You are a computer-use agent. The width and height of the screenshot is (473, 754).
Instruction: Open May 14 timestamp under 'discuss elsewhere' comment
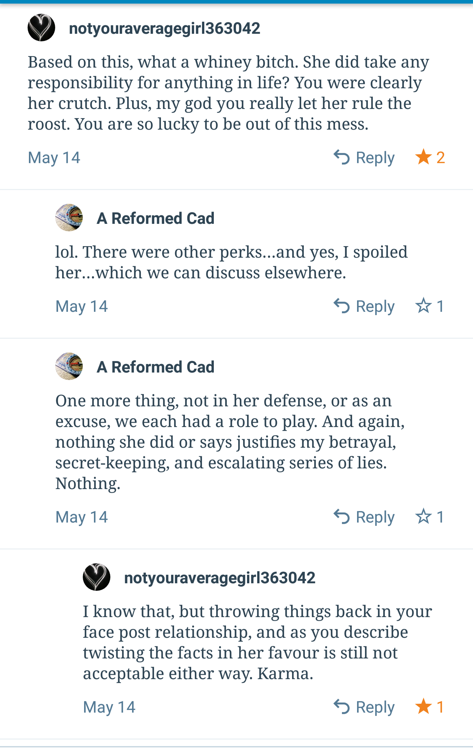[82, 306]
